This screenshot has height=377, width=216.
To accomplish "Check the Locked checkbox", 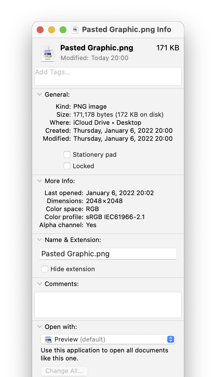I will tap(67, 166).
